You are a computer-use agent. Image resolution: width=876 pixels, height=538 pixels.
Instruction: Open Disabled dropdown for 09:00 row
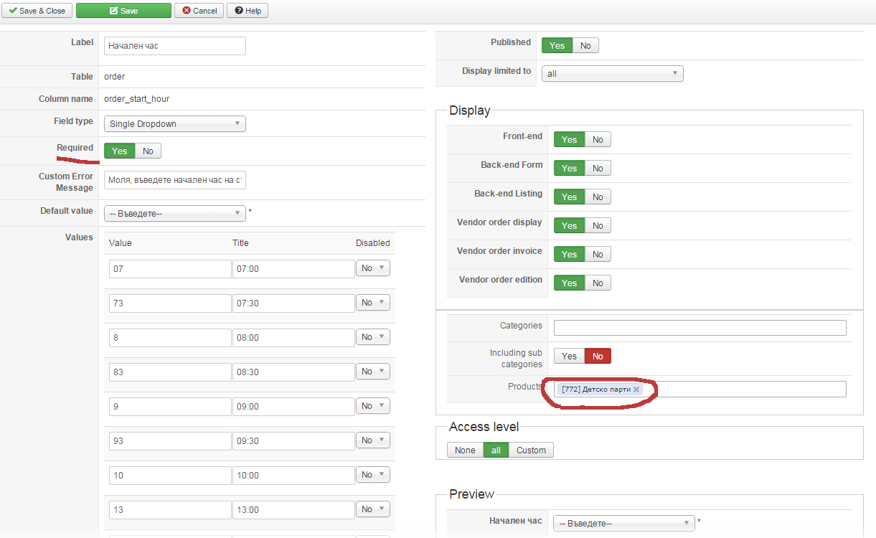coord(373,406)
